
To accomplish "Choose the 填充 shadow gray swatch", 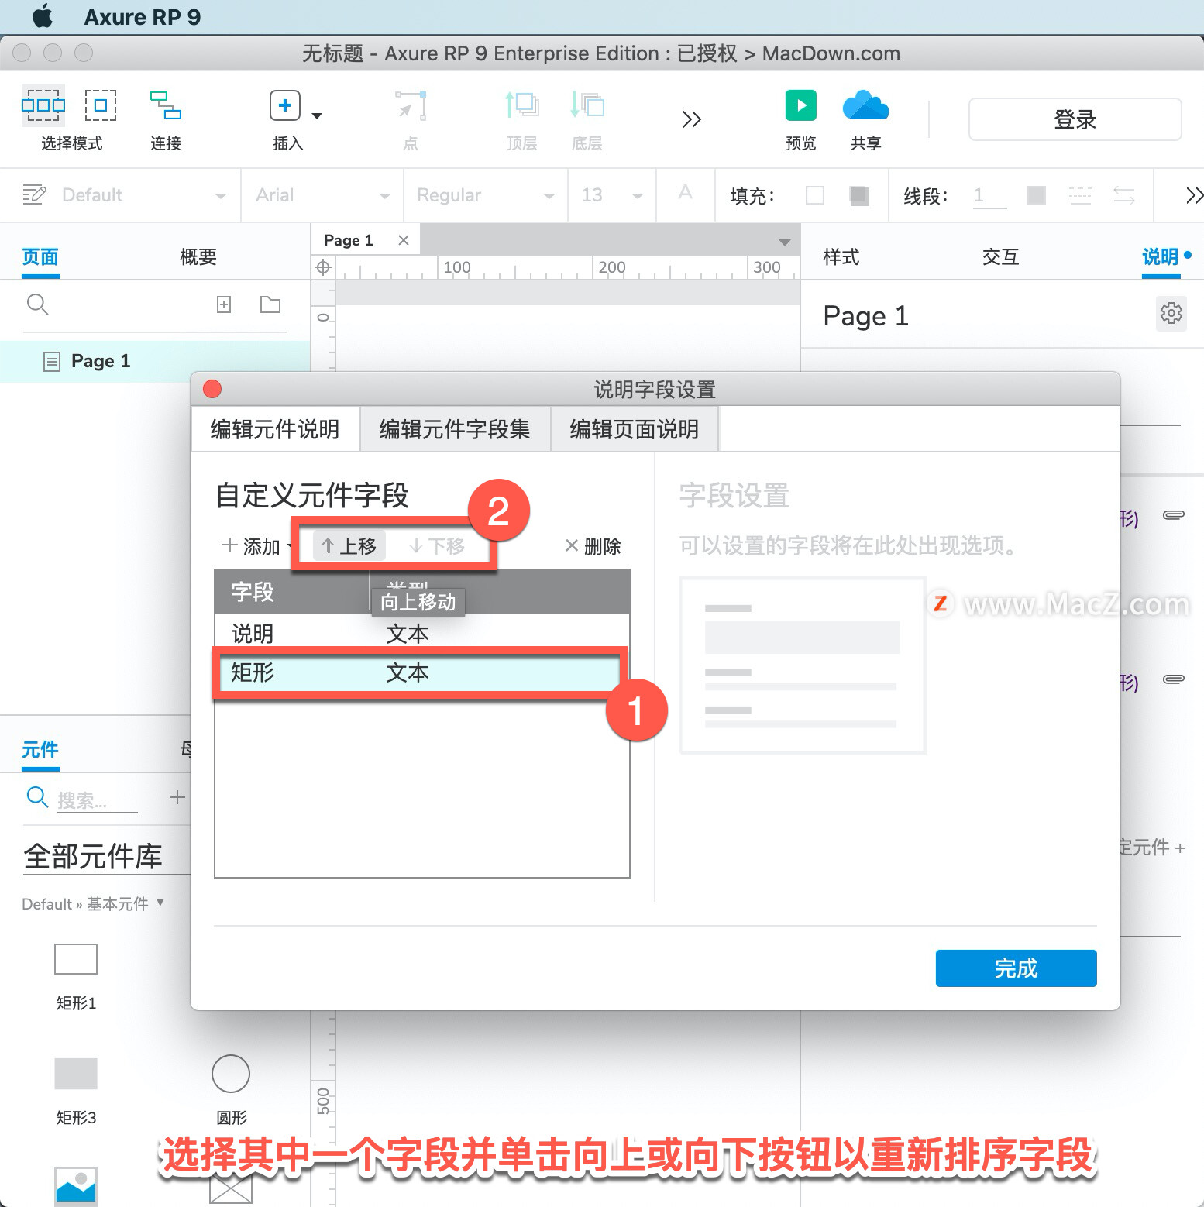I will click(859, 195).
